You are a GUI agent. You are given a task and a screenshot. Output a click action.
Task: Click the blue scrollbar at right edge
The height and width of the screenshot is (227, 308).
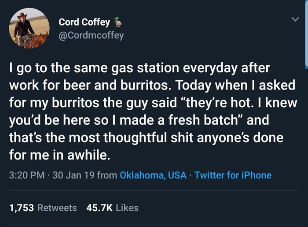306,33
